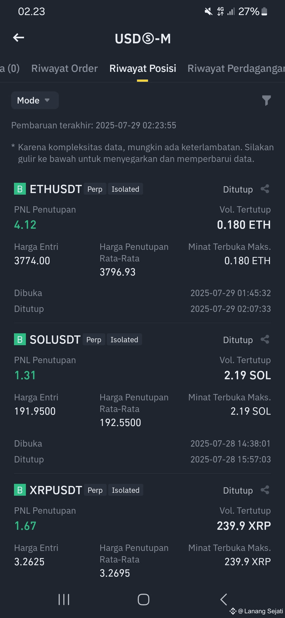This screenshot has height=618, width=285.
Task: Expand the Mode dropdown
Action: coord(35,100)
